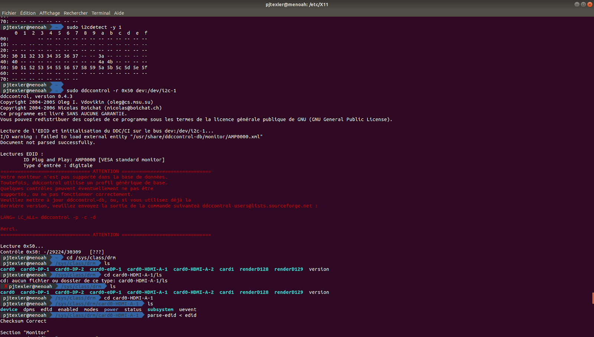Click the terminal scrollbar handle
The image size is (594, 337).
593,298
